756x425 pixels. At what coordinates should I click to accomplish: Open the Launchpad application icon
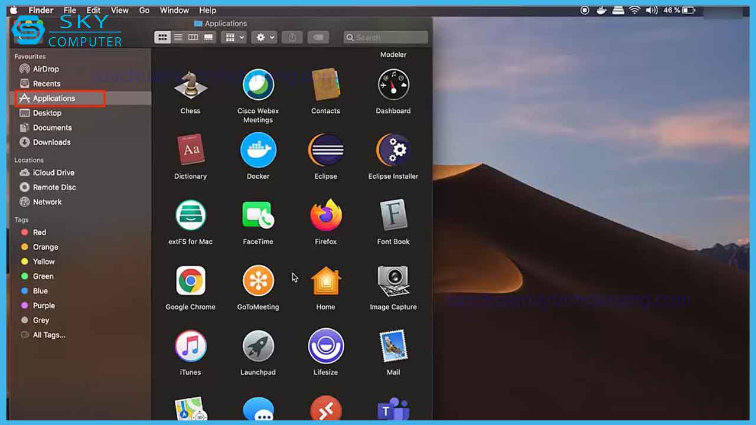pos(258,346)
